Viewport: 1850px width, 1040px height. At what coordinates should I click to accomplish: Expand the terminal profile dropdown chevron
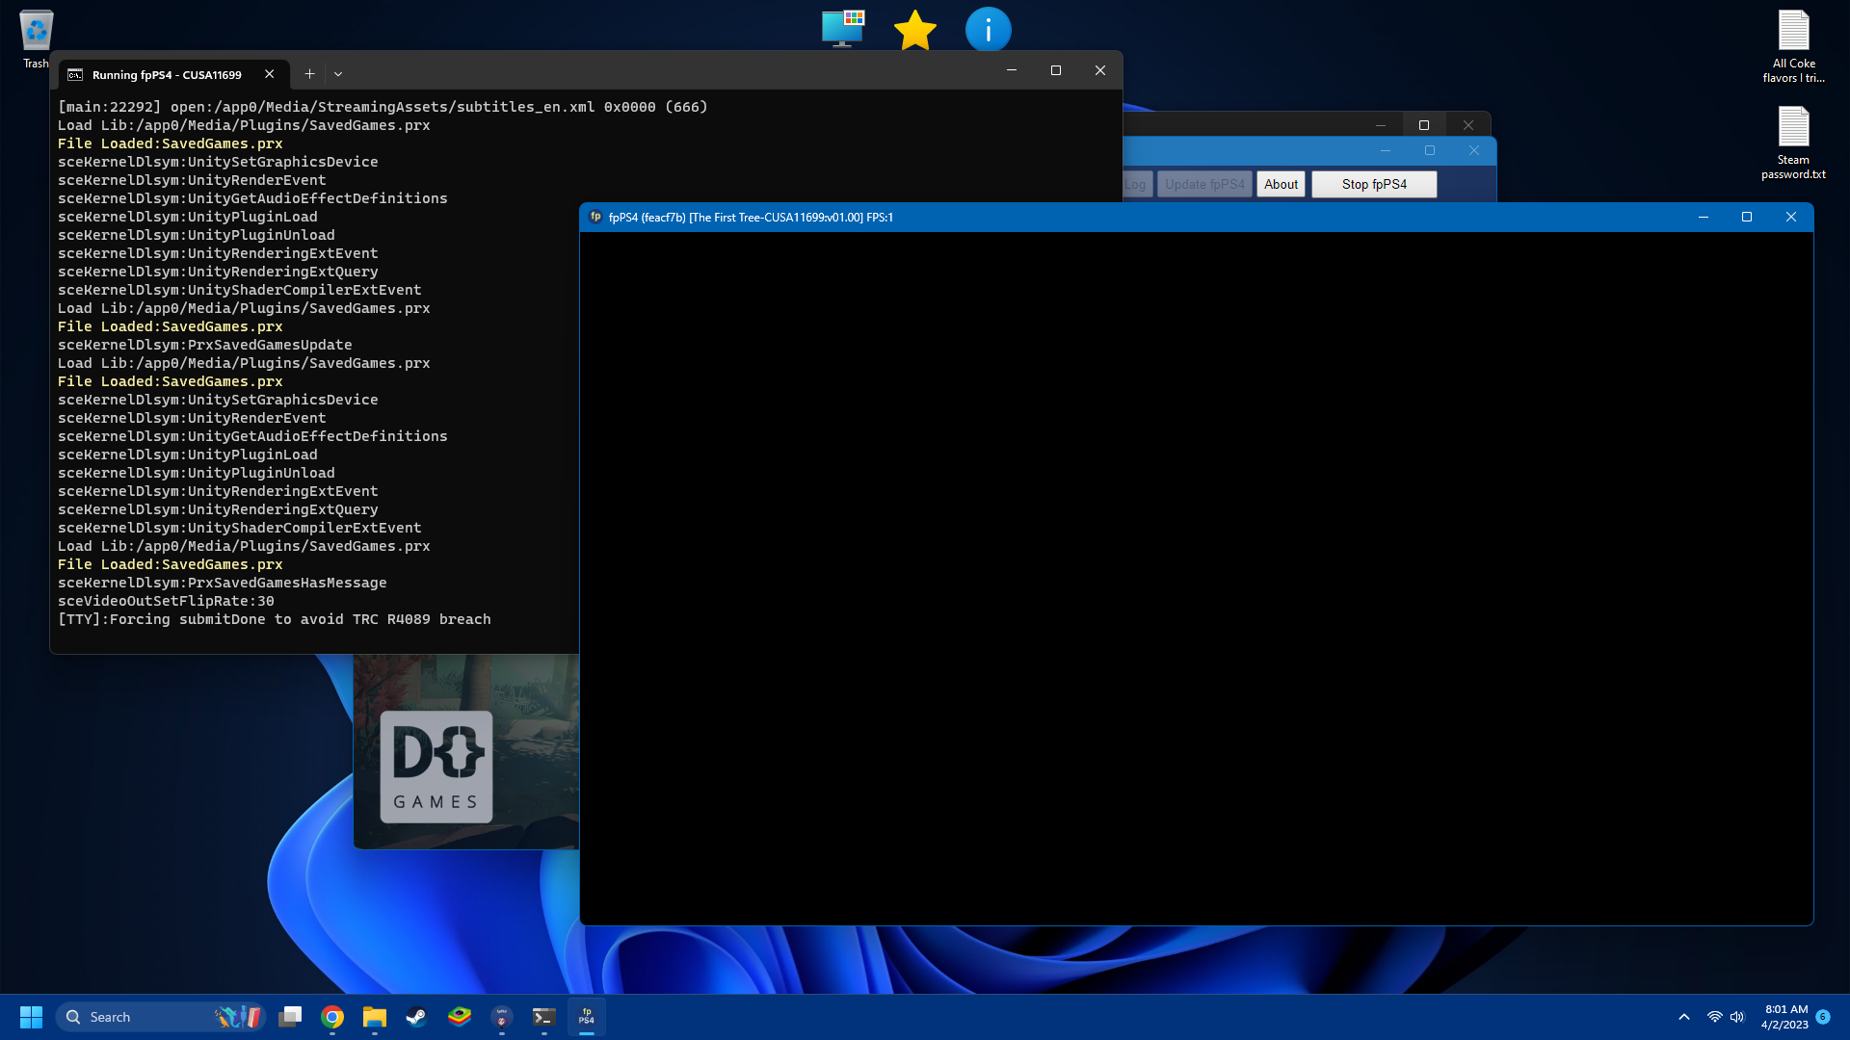click(x=338, y=74)
